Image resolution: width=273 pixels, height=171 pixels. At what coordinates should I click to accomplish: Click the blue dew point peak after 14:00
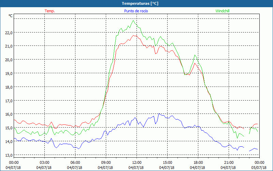tap(159, 114)
